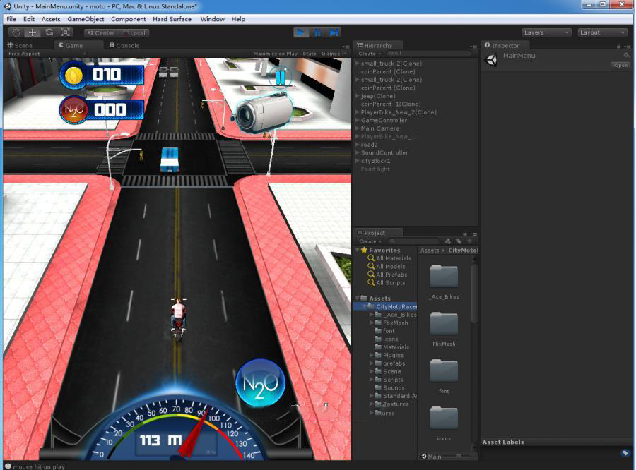Open the Layers dropdown
The height and width of the screenshot is (470, 636).
546,32
